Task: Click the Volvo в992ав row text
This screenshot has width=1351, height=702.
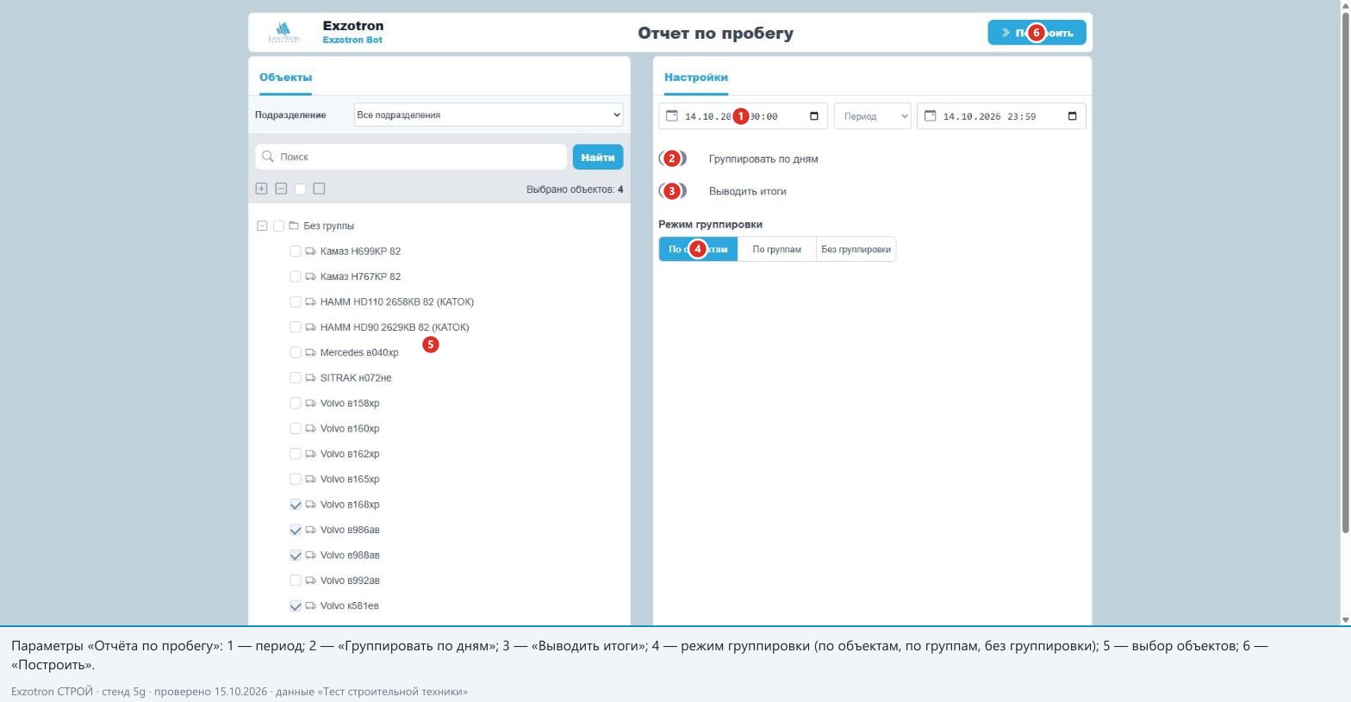Action: pos(350,581)
